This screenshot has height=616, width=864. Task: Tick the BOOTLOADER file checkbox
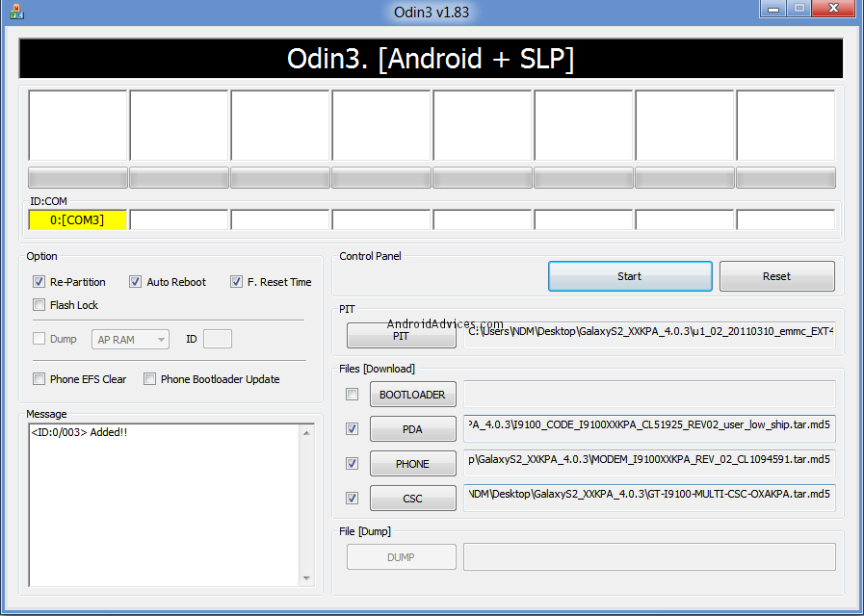[x=352, y=395]
